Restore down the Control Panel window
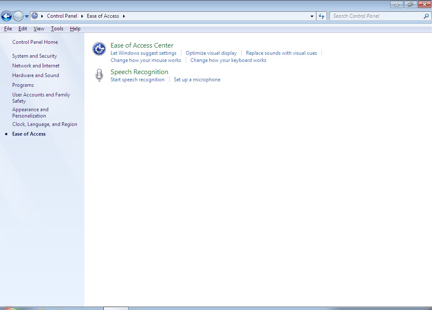This screenshot has height=310, width=432. [x=410, y=4]
